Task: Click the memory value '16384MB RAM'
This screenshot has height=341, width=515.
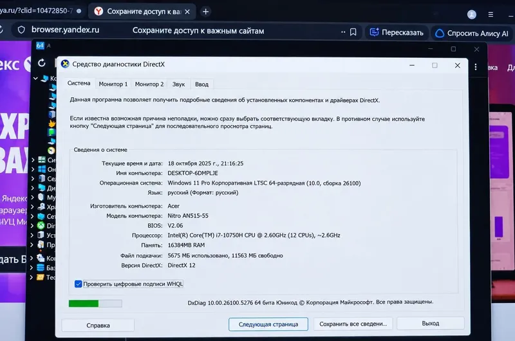Action: 186,245
